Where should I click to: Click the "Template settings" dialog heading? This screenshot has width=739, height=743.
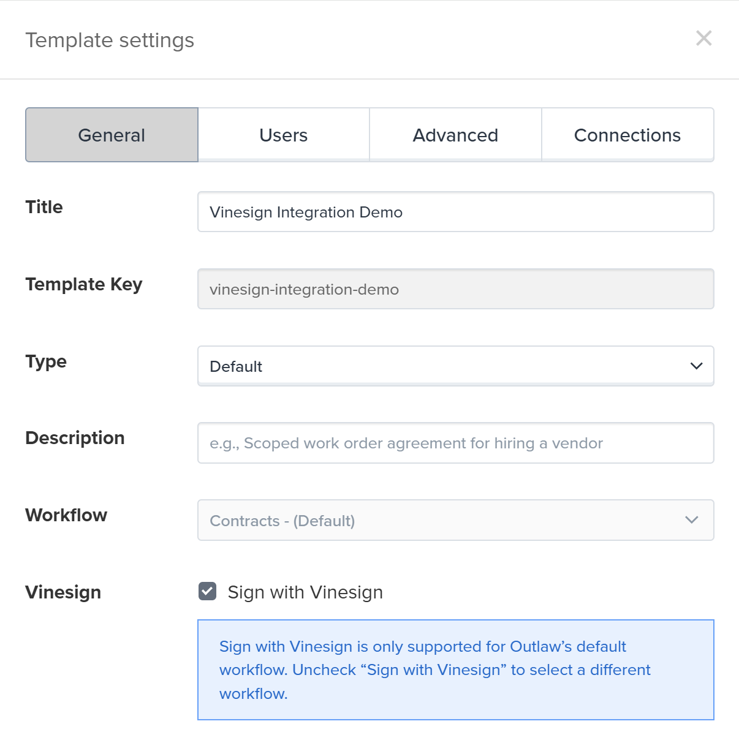(x=110, y=40)
